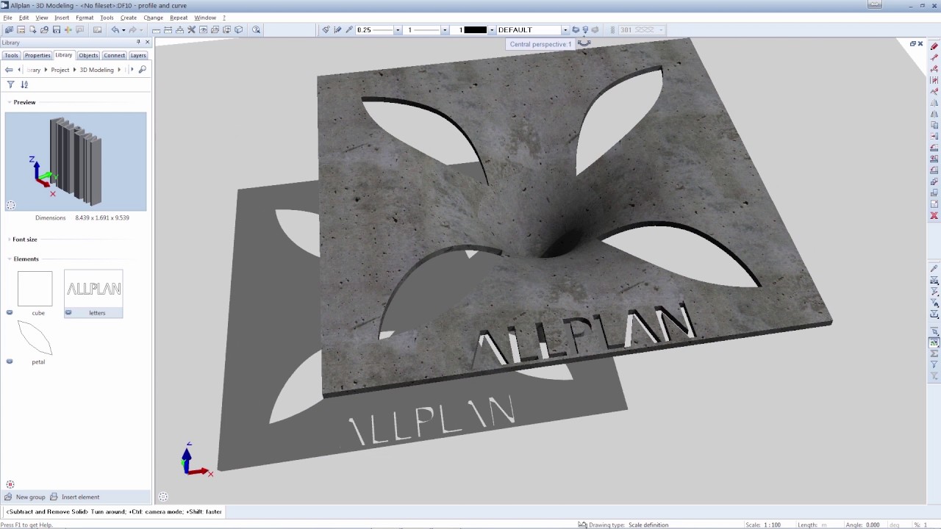941x529 pixels.
Task: Click the New group folder icon
Action: (8, 497)
